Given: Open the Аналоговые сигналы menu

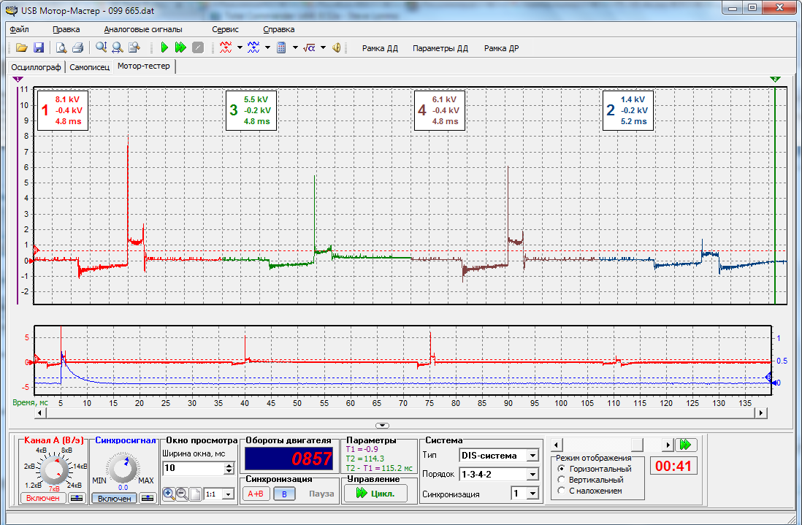Looking at the screenshot, I should click(143, 30).
